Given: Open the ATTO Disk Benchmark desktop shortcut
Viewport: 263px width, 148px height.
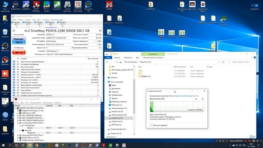Looking at the screenshot, I should click(78, 7).
